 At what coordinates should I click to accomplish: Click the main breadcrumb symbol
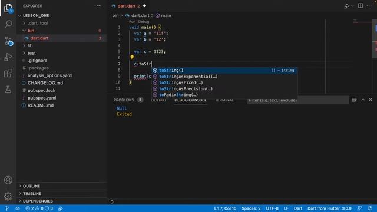[x=163, y=16]
